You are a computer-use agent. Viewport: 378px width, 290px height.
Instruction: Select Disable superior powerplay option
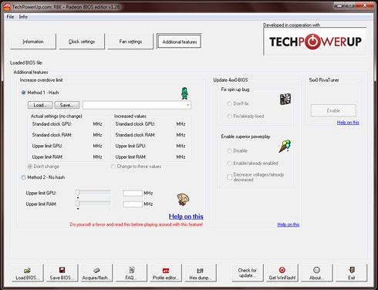pyautogui.click(x=229, y=150)
